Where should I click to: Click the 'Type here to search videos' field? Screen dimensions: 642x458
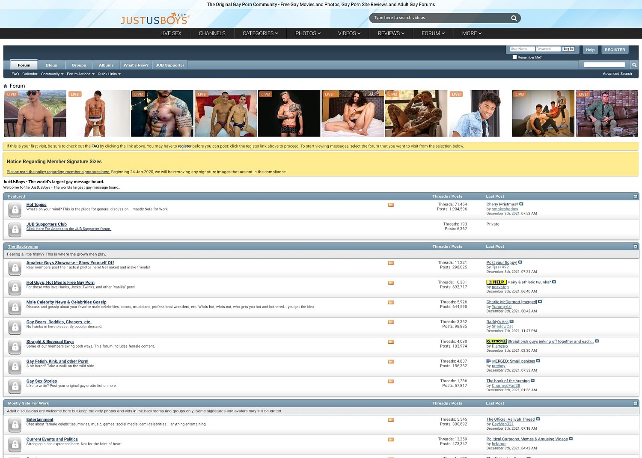point(440,18)
